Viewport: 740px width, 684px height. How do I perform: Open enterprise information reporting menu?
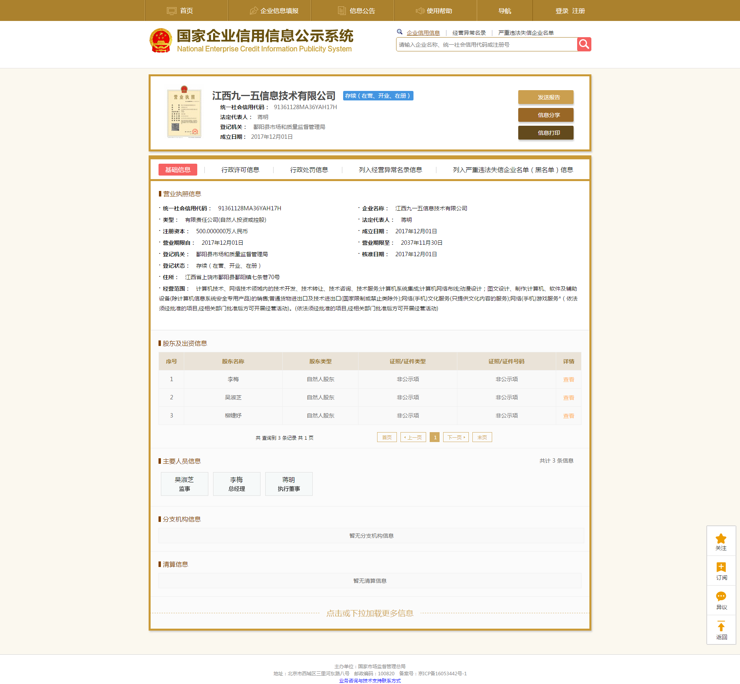[274, 11]
